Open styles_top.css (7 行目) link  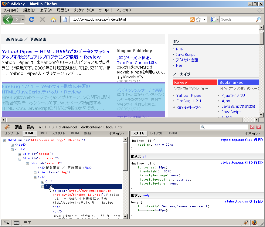tap(244, 201)
